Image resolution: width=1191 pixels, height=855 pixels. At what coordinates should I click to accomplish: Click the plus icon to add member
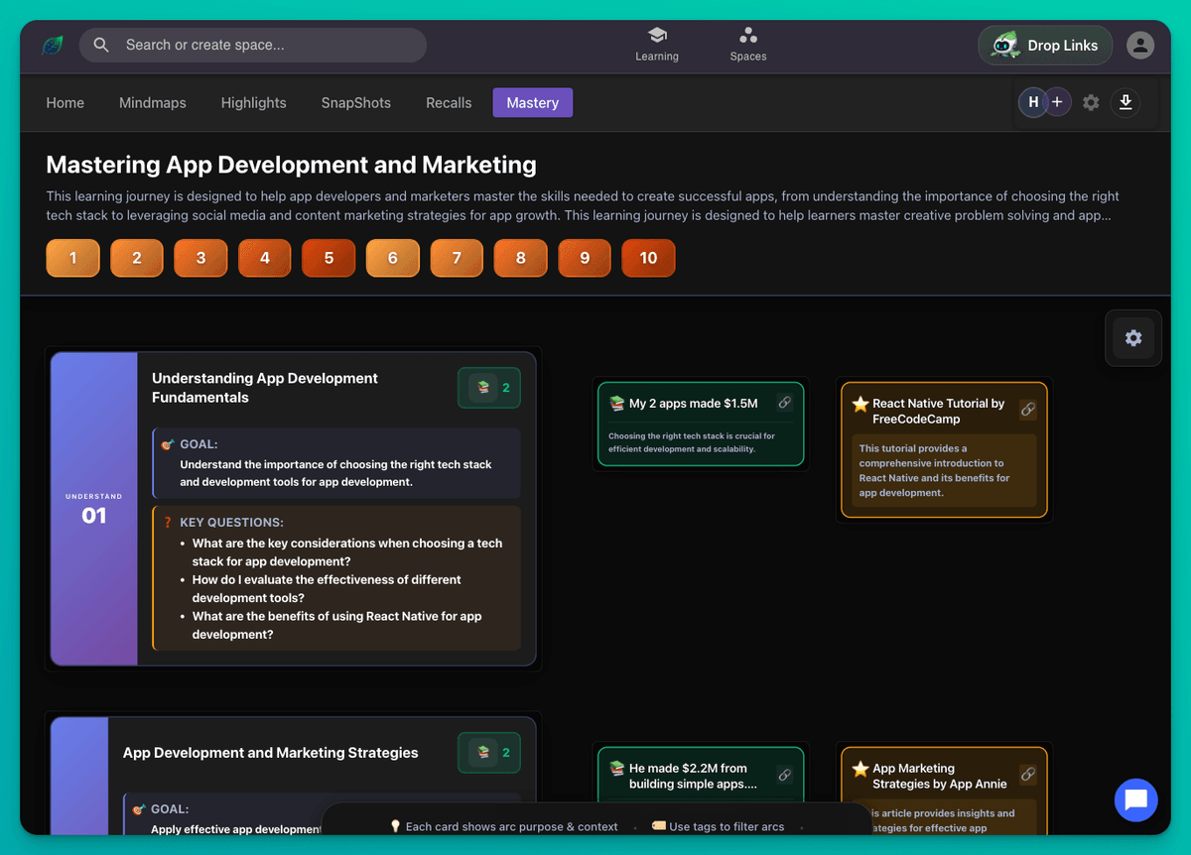[1058, 102]
